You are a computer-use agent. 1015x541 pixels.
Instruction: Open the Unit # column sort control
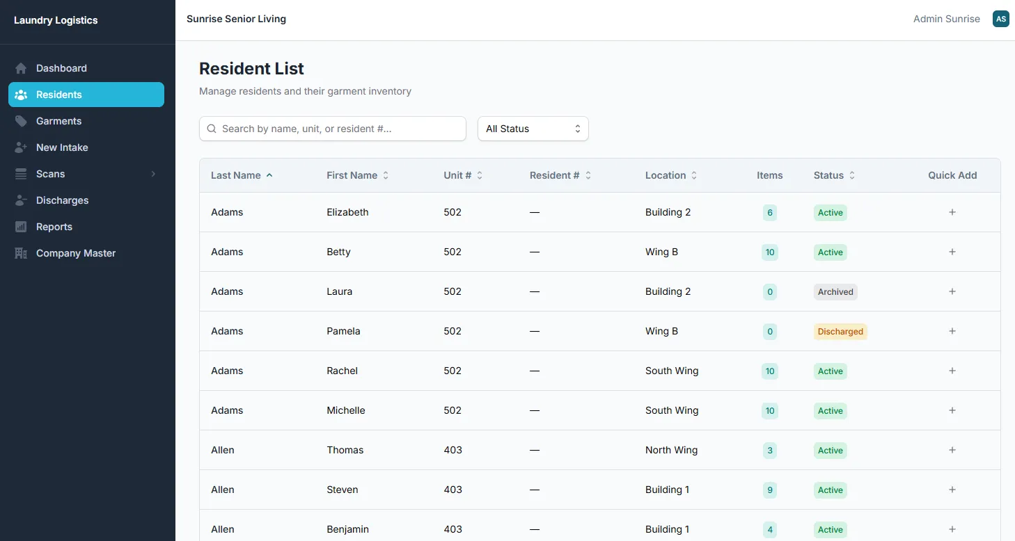[x=480, y=175]
